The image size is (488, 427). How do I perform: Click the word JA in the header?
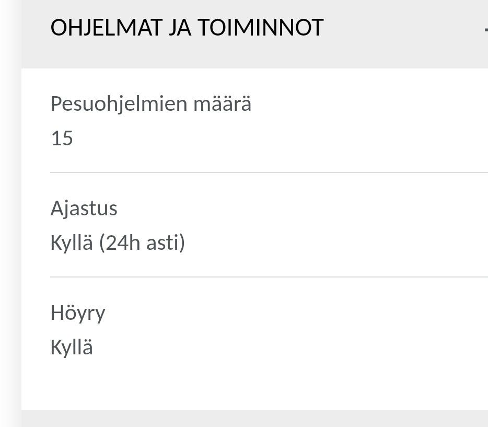(180, 28)
